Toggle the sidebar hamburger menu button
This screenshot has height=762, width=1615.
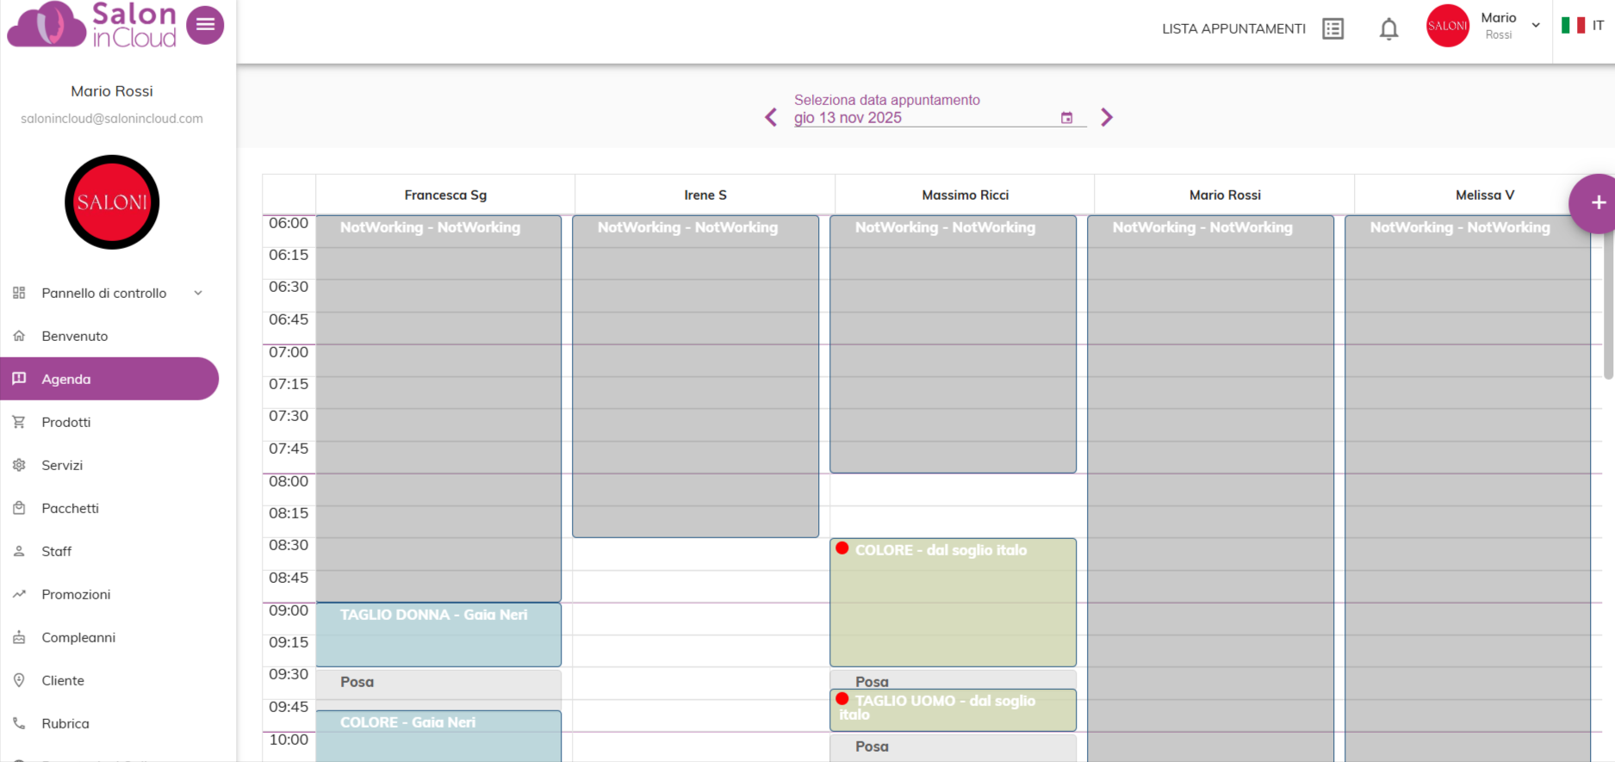(x=205, y=25)
